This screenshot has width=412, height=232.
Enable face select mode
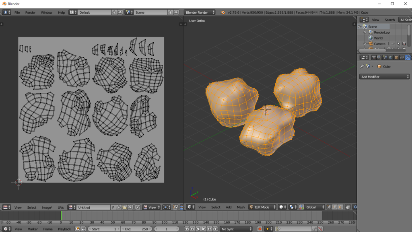tap(340, 207)
